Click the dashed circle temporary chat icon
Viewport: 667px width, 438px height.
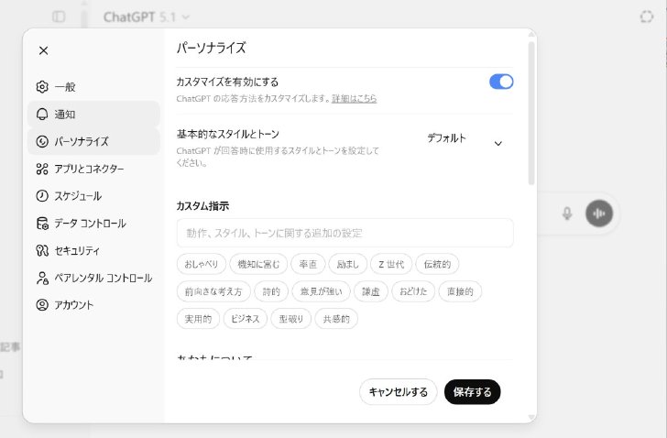coord(647,16)
